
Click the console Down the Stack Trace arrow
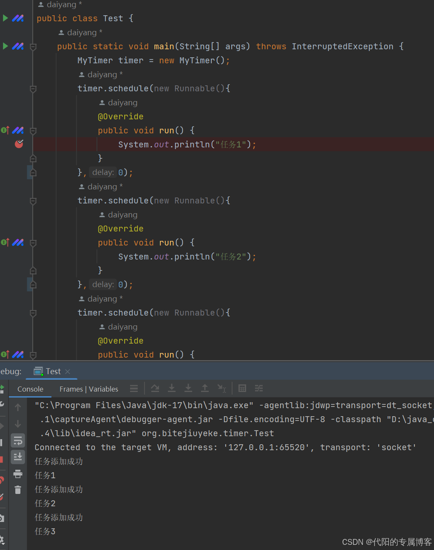(x=18, y=424)
